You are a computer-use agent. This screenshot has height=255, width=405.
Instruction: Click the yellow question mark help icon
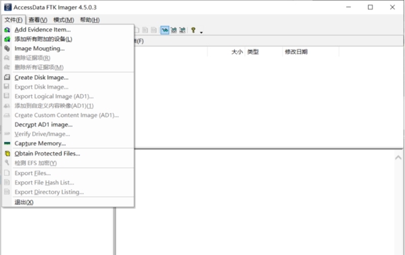(193, 30)
